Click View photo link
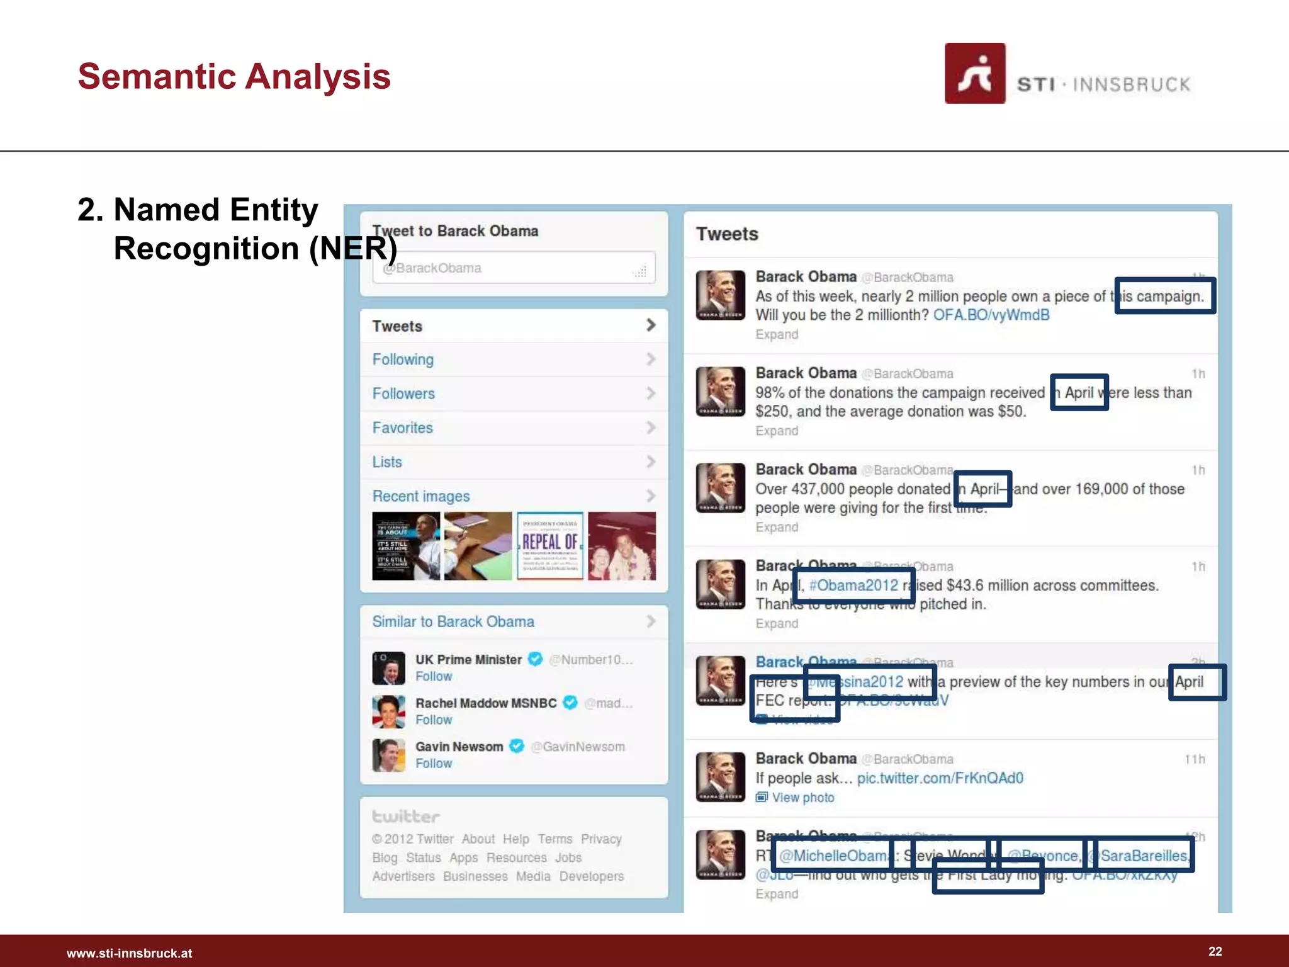 (803, 798)
